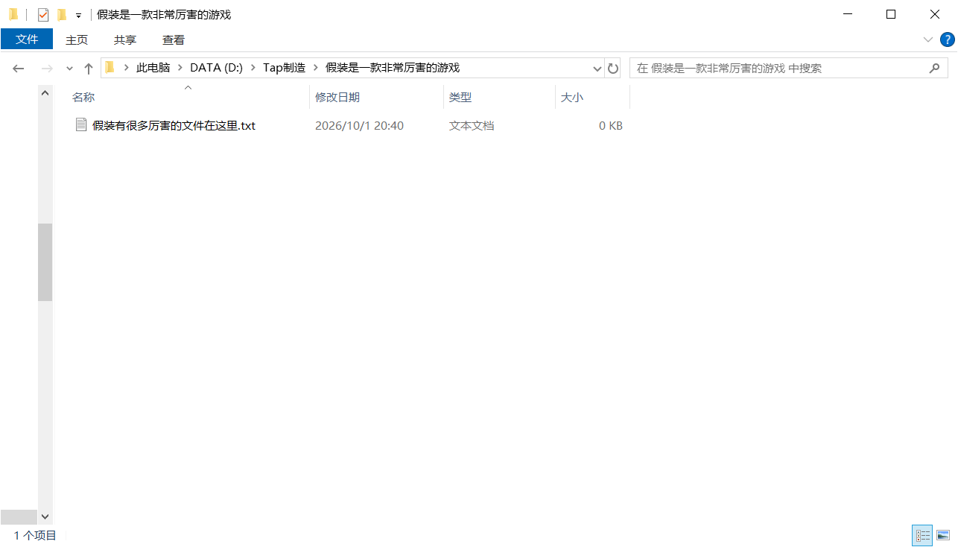The width and height of the screenshot is (958, 547).
Task: Click the 0 KB size cell
Action: click(611, 126)
